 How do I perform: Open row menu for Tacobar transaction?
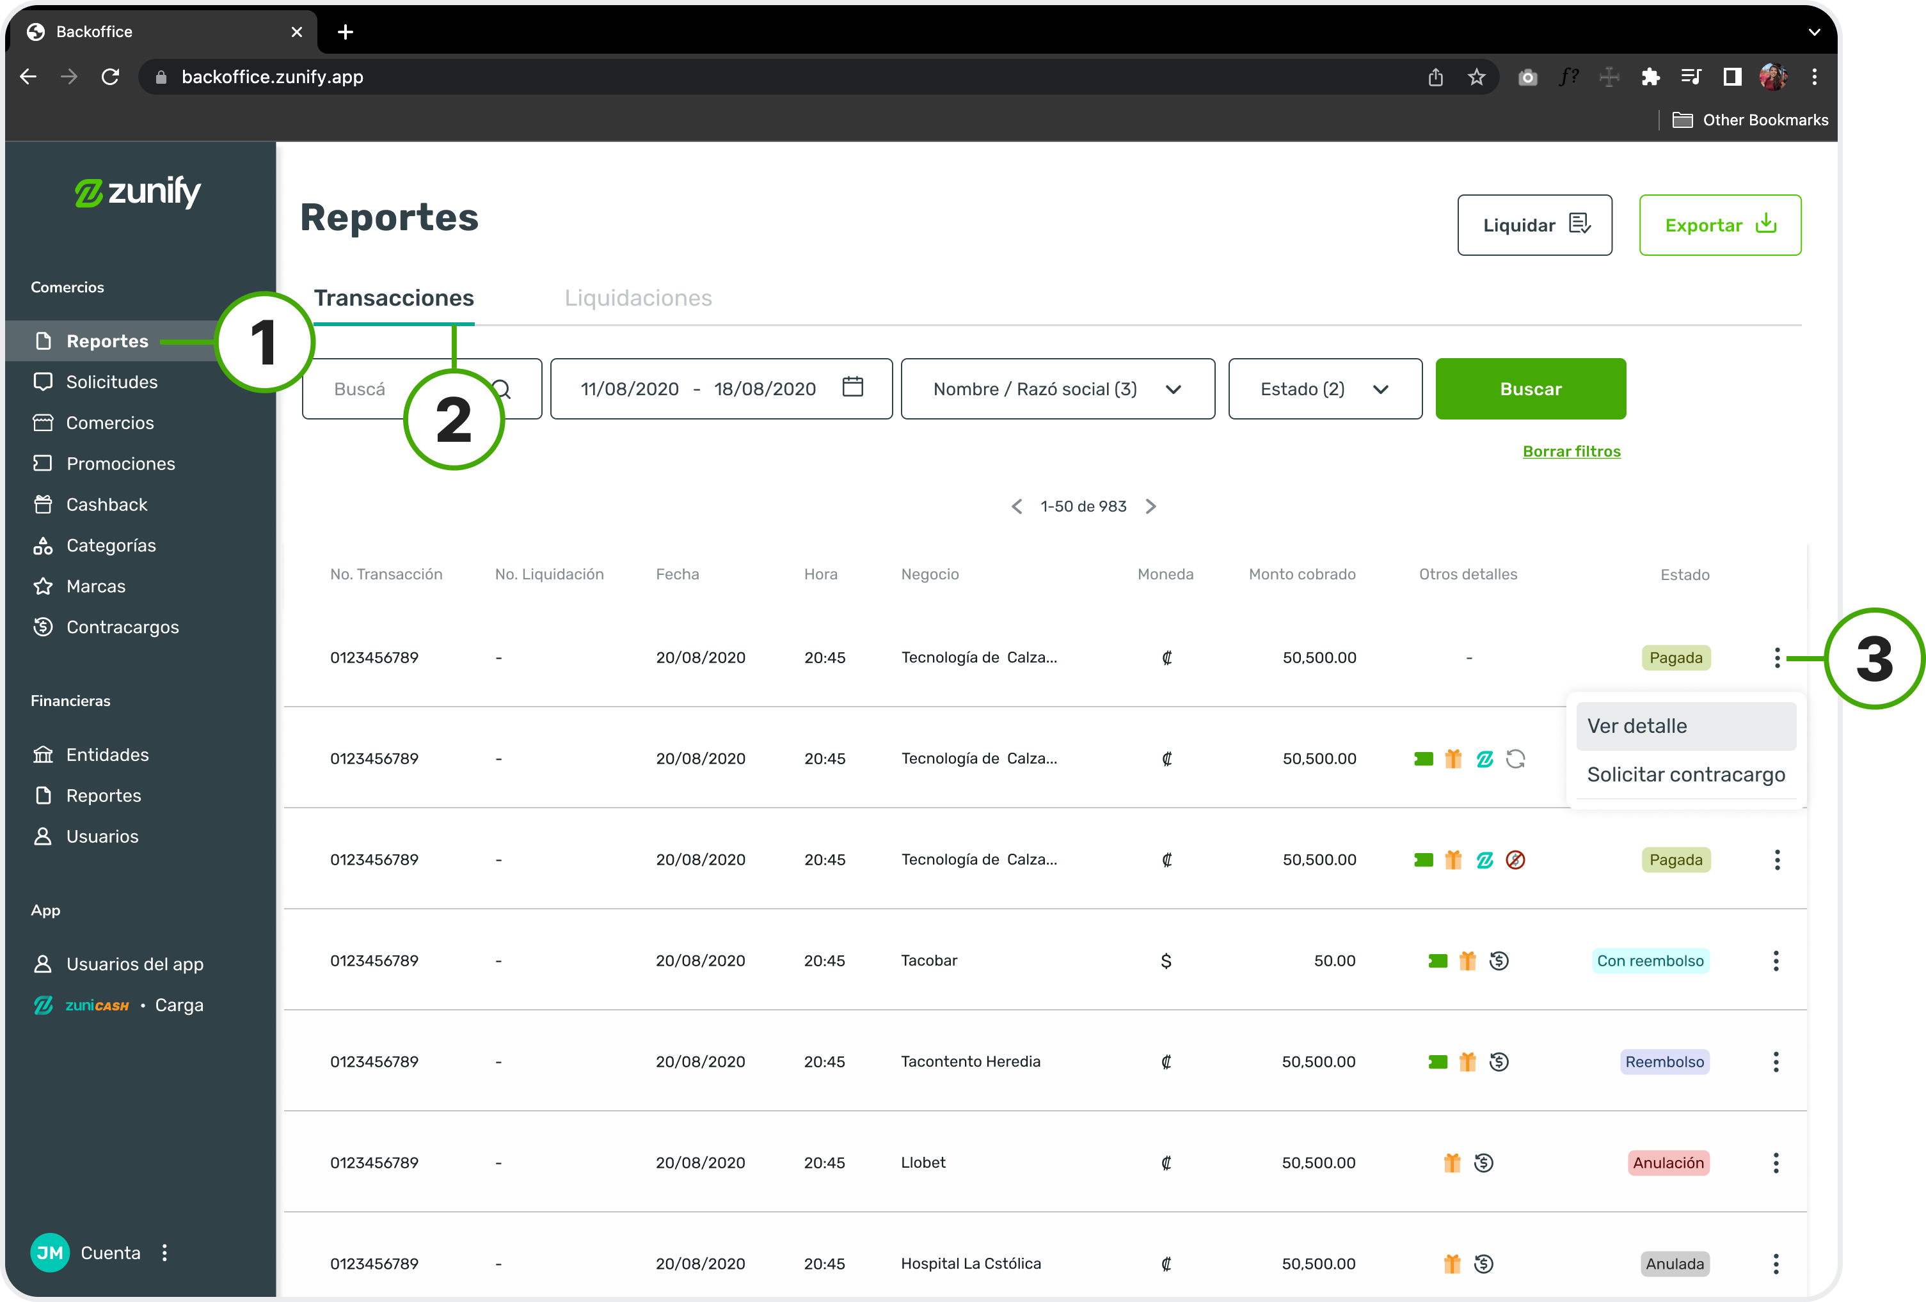point(1775,961)
